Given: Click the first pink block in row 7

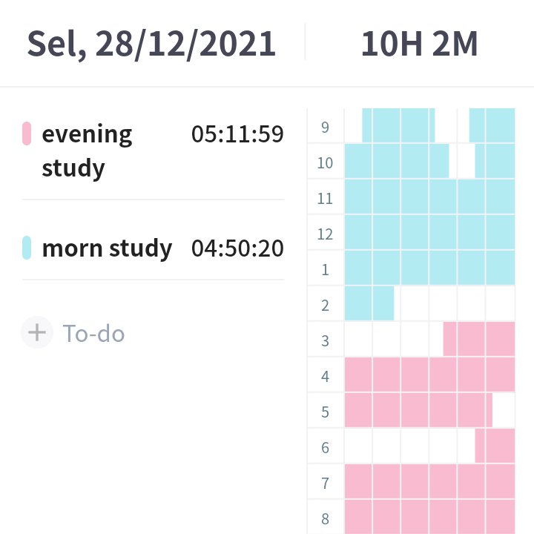Looking at the screenshot, I should (x=358, y=481).
